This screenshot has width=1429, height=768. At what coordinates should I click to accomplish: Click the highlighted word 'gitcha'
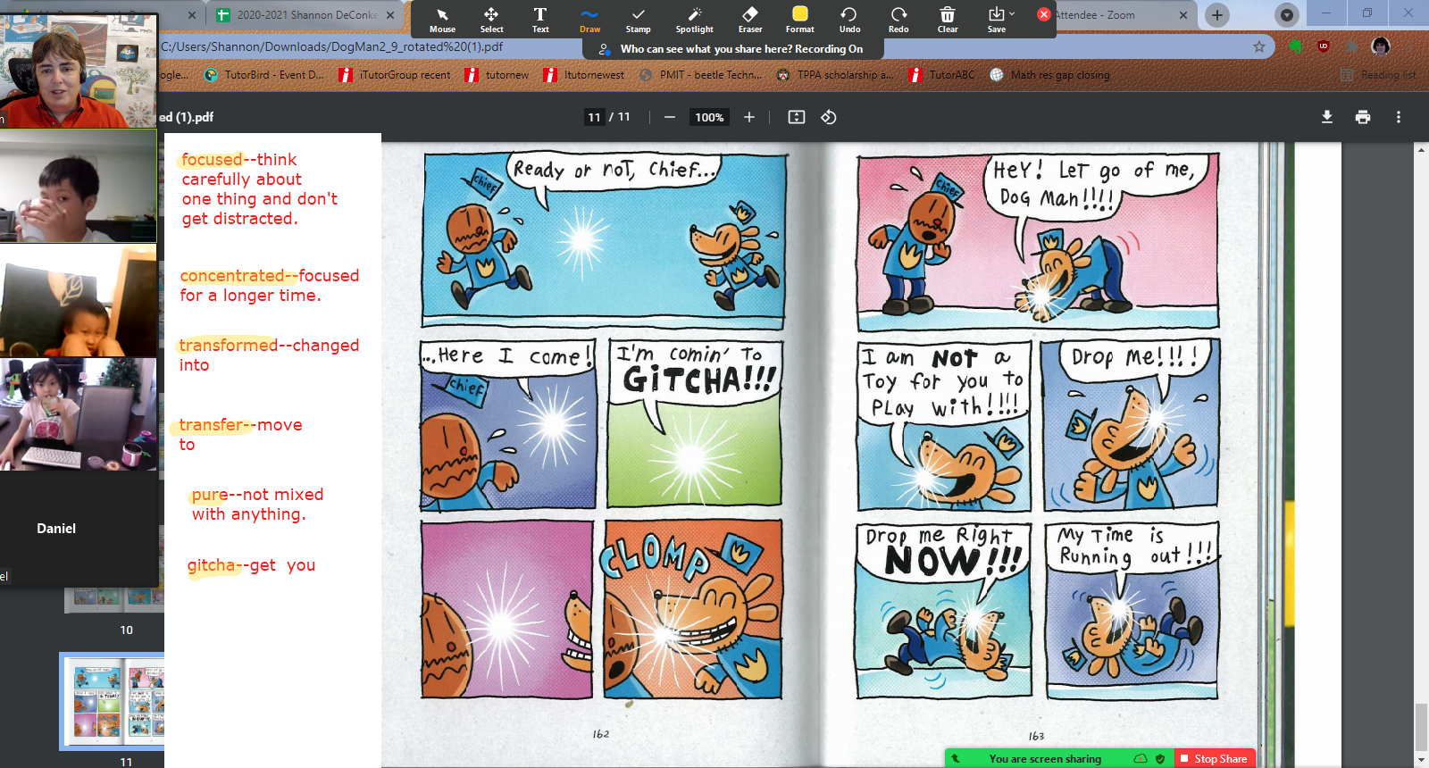(x=212, y=565)
